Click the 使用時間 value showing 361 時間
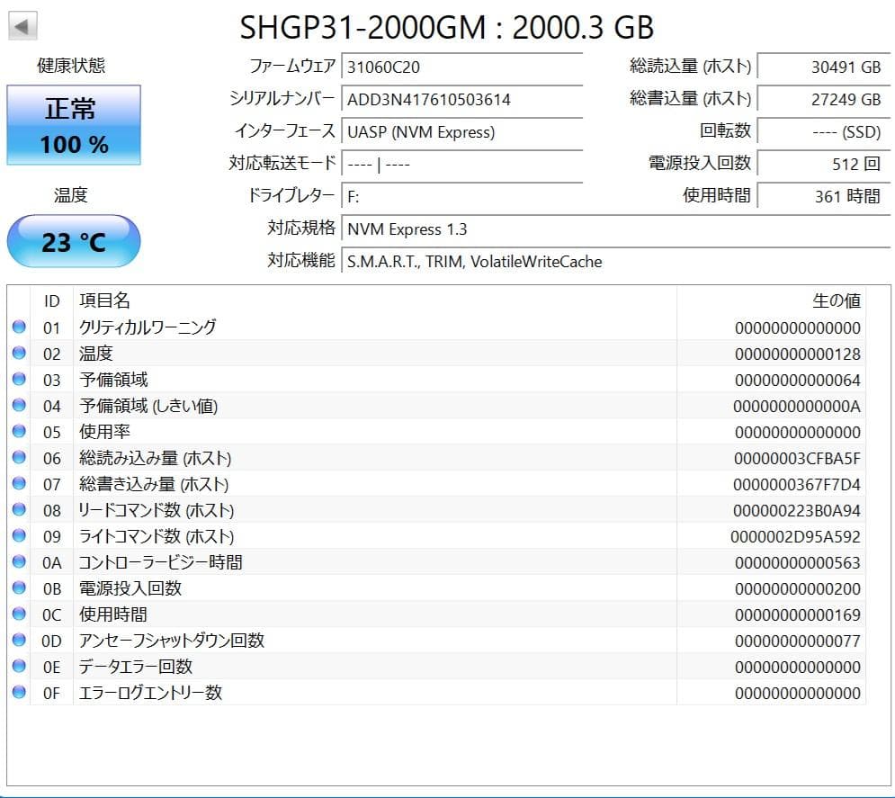The height and width of the screenshot is (798, 895). [825, 196]
